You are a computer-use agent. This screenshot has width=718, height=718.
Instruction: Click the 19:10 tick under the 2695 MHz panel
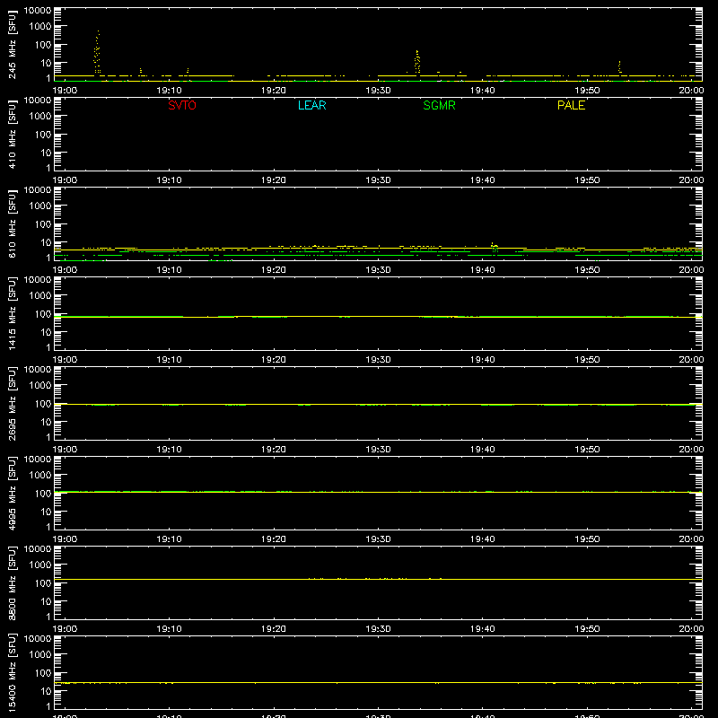click(x=170, y=450)
